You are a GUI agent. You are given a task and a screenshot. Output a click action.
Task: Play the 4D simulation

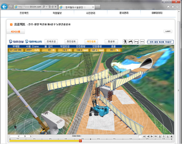point(152,136)
